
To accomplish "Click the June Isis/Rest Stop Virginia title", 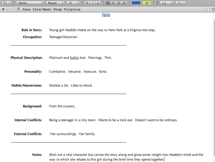I will point(51,9).
